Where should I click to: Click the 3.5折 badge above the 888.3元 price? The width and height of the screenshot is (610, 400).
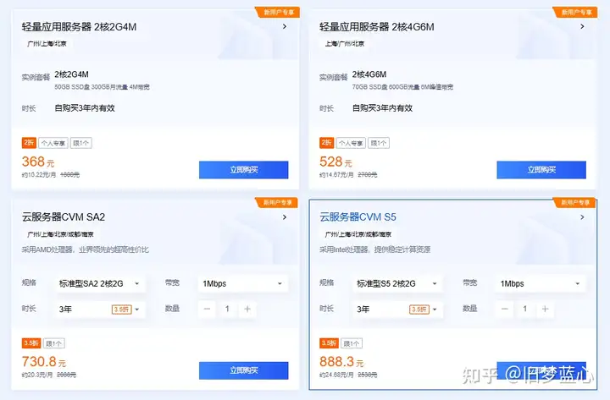tap(329, 343)
